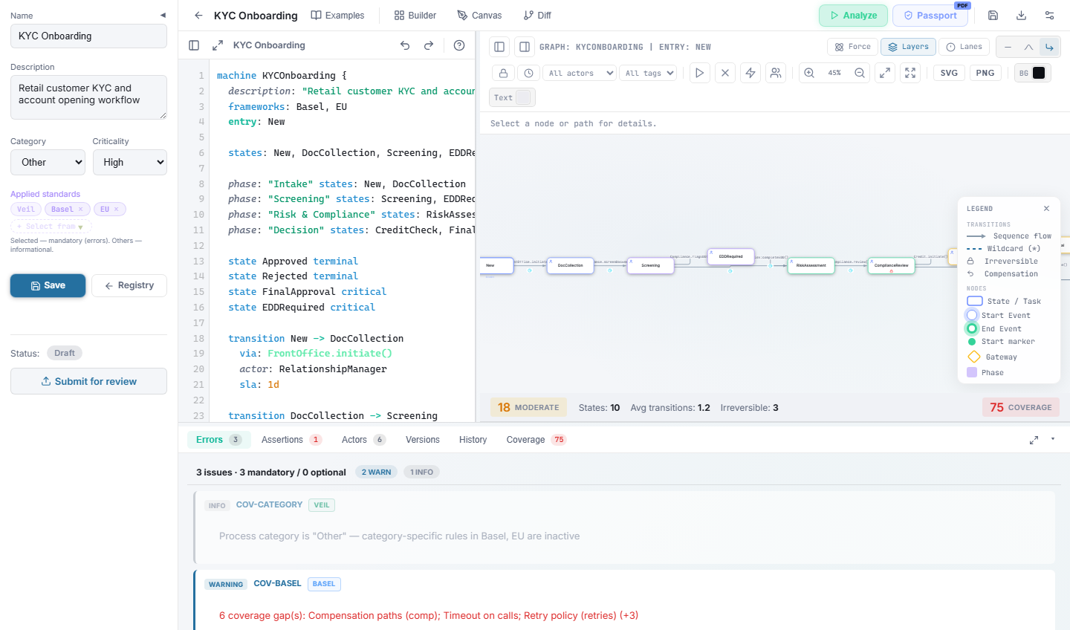Change the Criticality dropdown from High
The width and height of the screenshot is (1070, 630).
click(x=129, y=162)
